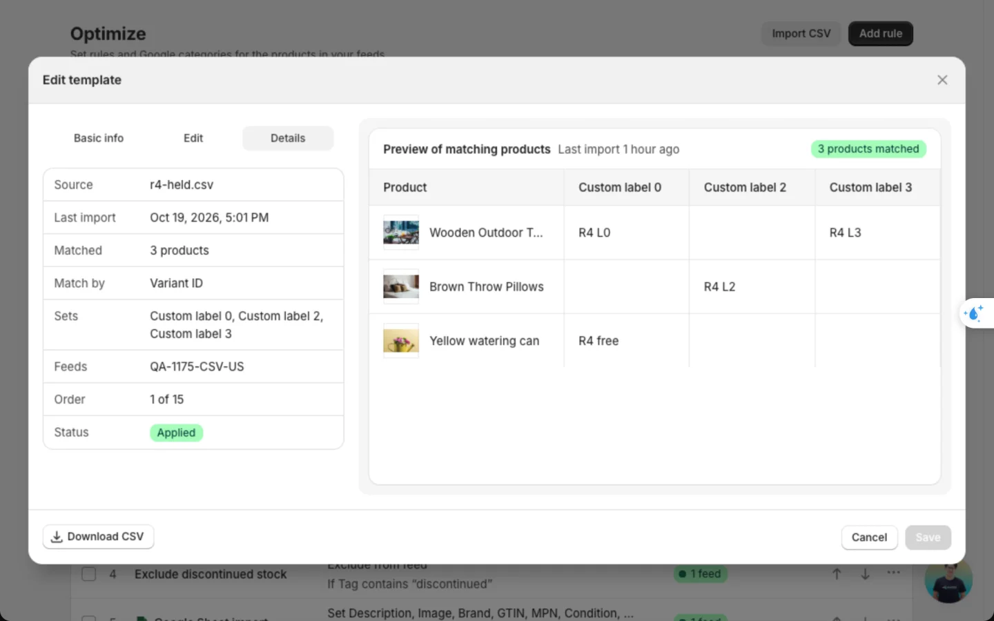994x621 pixels.
Task: Open the Details tab
Action: click(288, 138)
